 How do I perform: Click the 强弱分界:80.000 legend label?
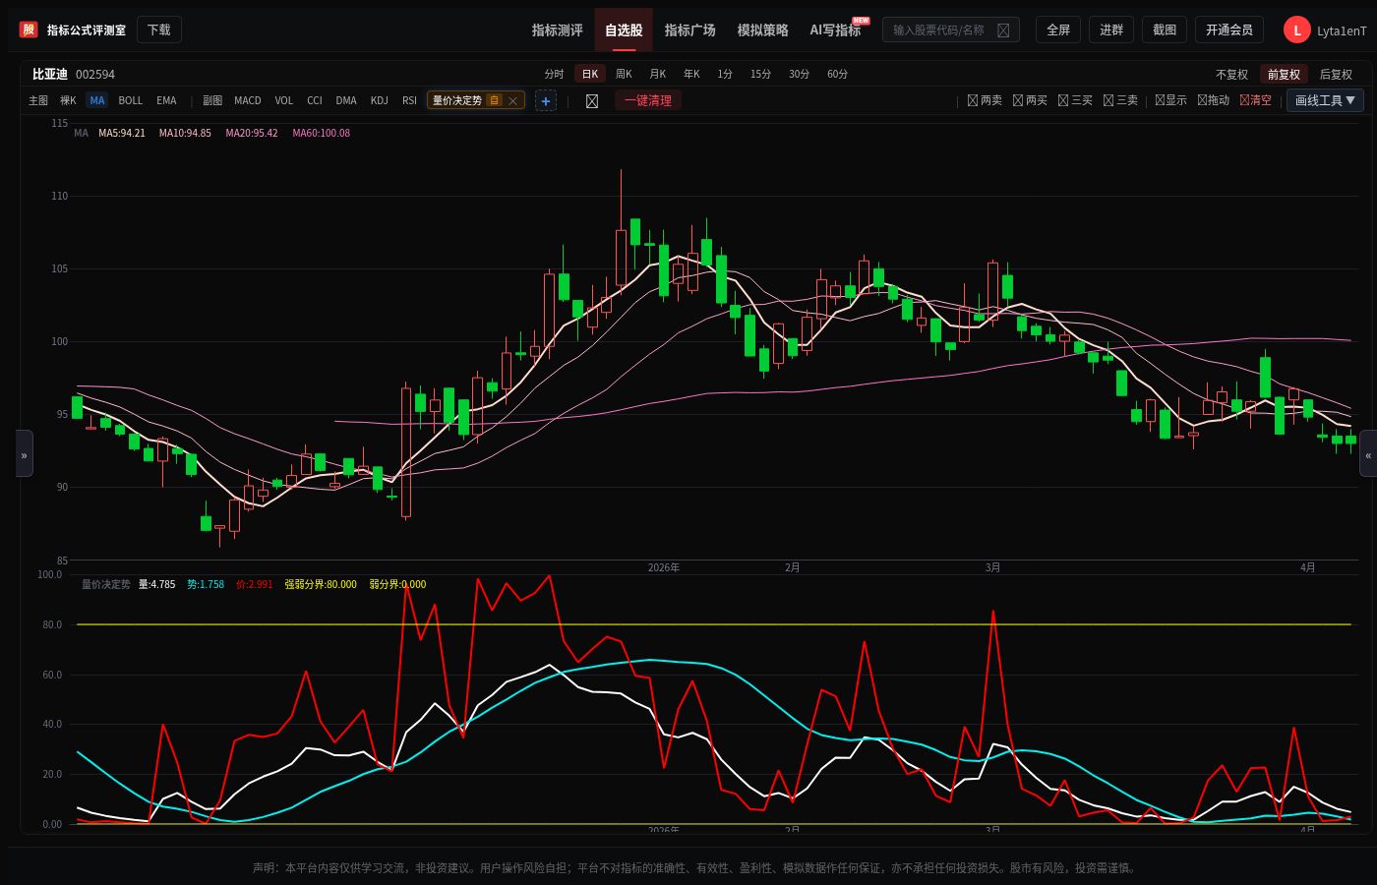click(x=321, y=585)
